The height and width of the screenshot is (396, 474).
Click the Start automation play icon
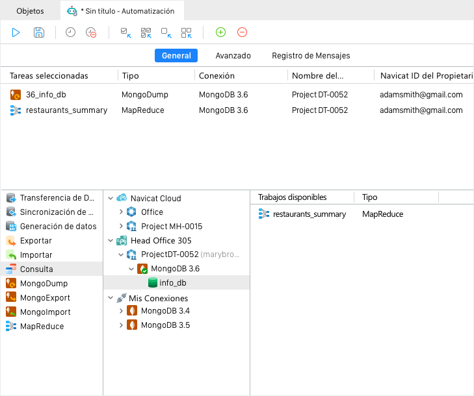pyautogui.click(x=16, y=32)
